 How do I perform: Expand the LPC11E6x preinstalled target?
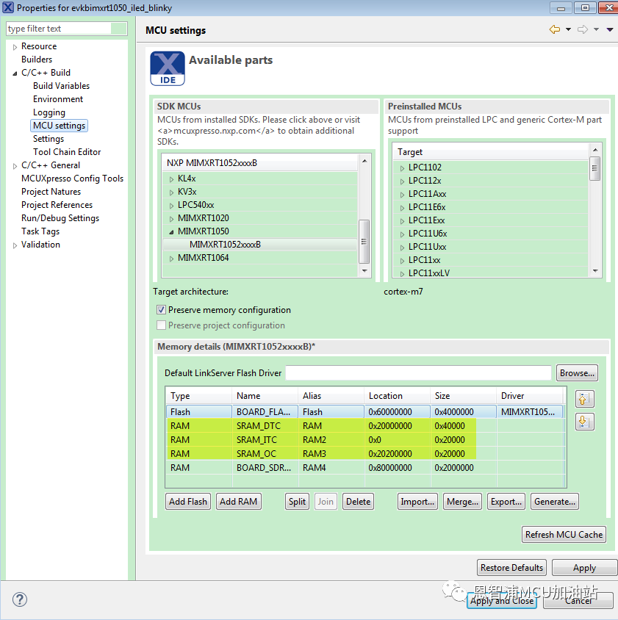click(402, 208)
